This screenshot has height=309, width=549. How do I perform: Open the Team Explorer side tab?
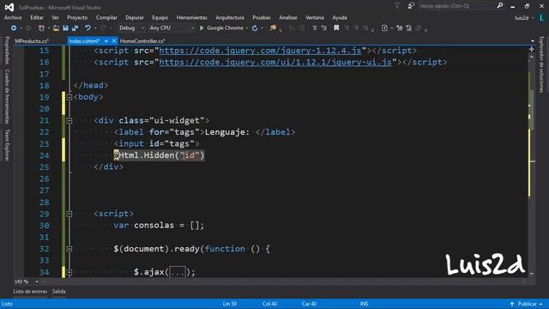click(7, 145)
